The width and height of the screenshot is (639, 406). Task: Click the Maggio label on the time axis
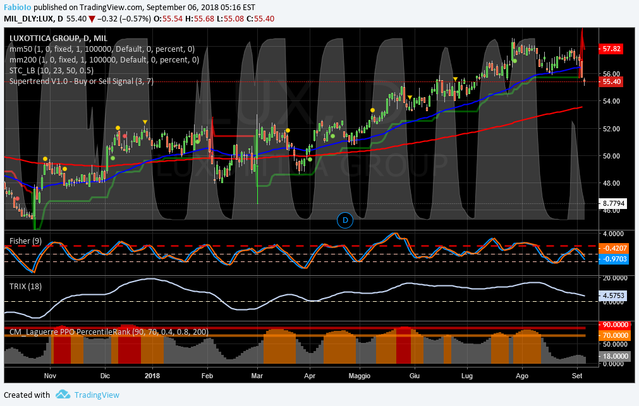(x=360, y=376)
